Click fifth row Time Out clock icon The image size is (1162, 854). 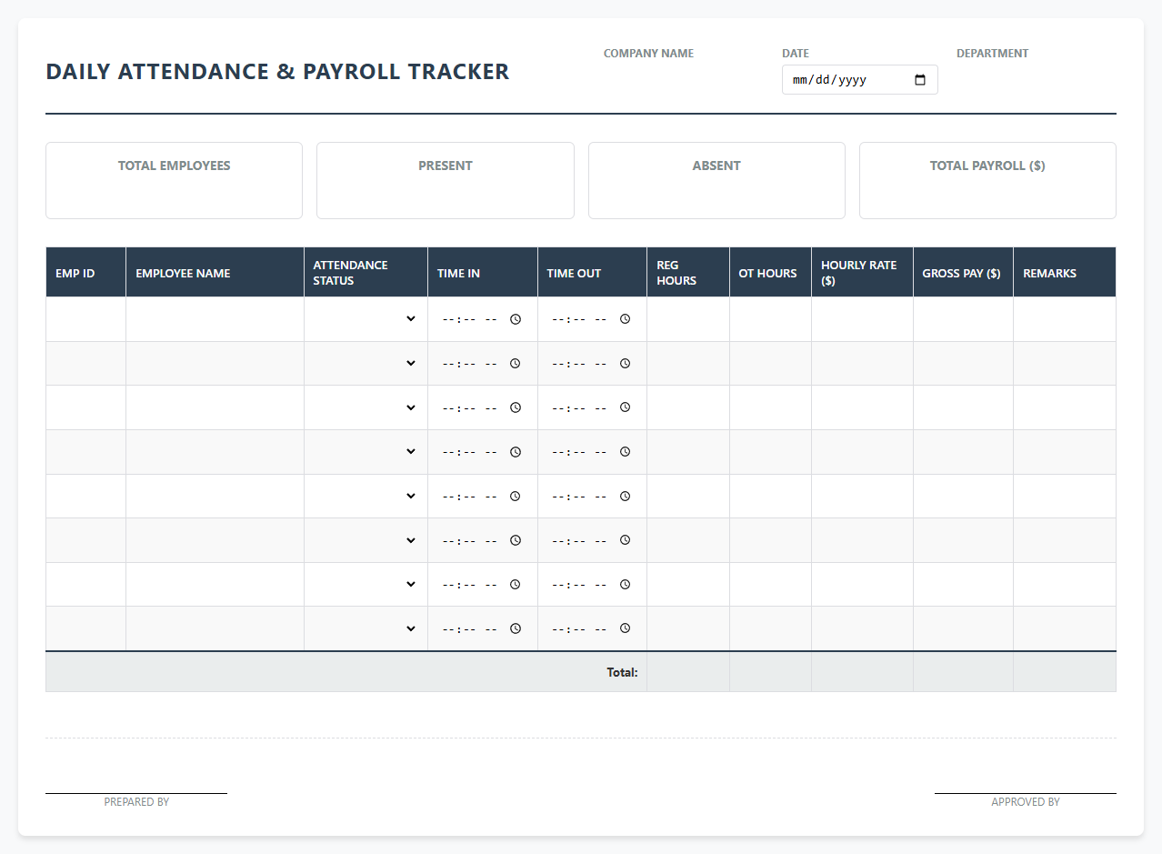tap(626, 496)
